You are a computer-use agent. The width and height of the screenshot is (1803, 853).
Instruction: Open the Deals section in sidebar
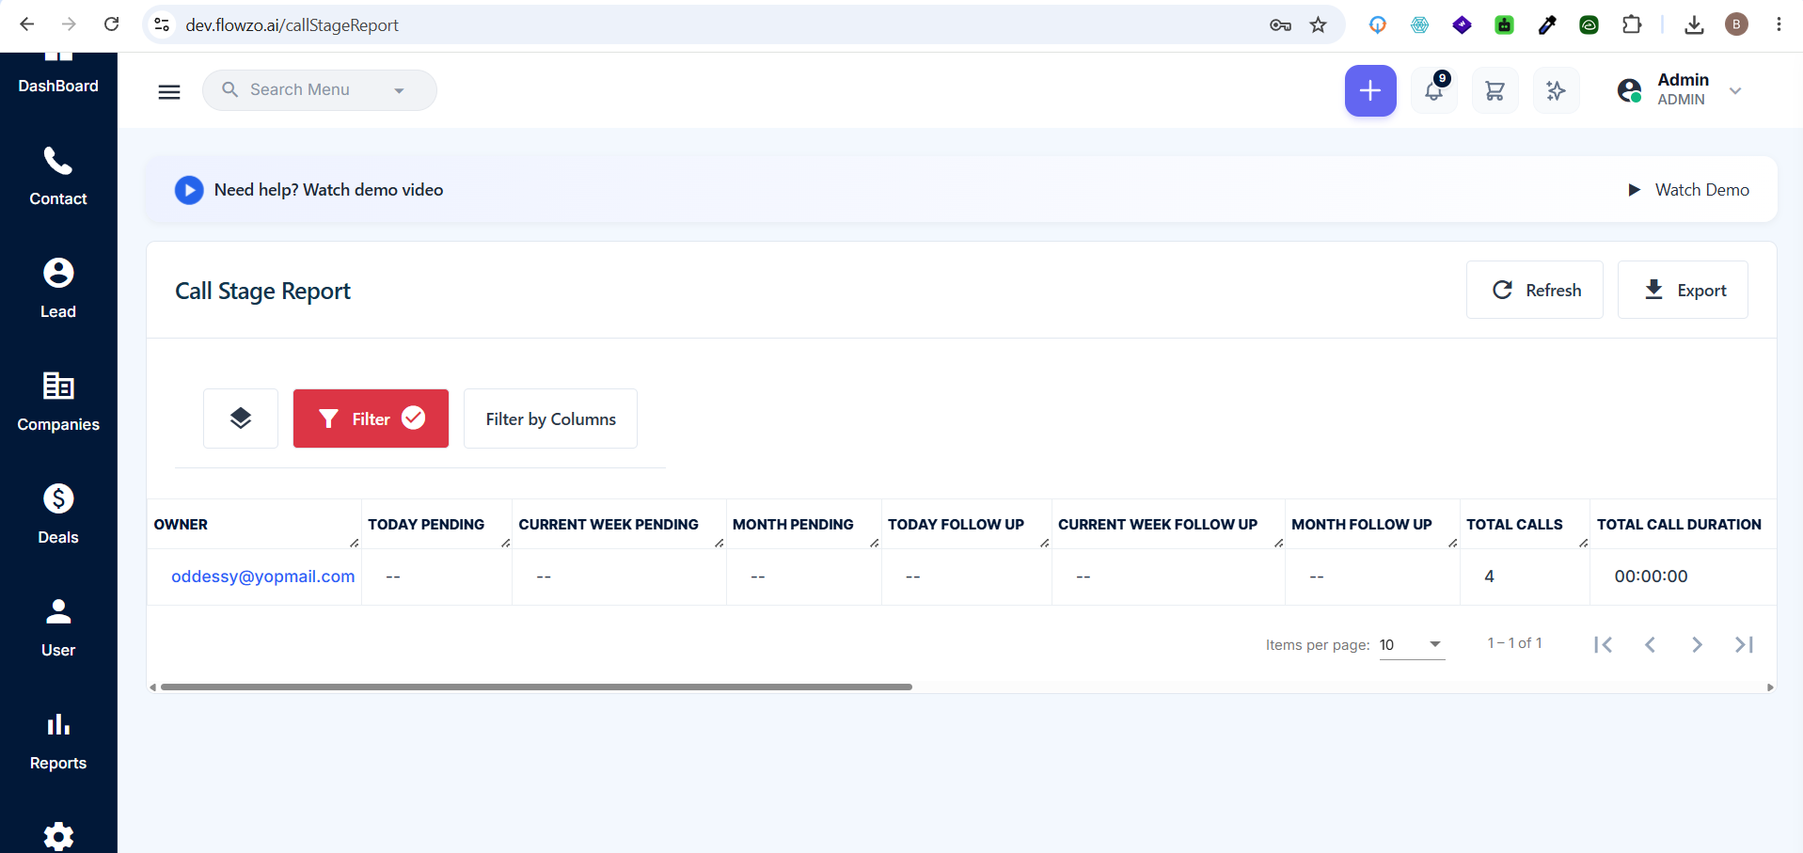(58, 514)
